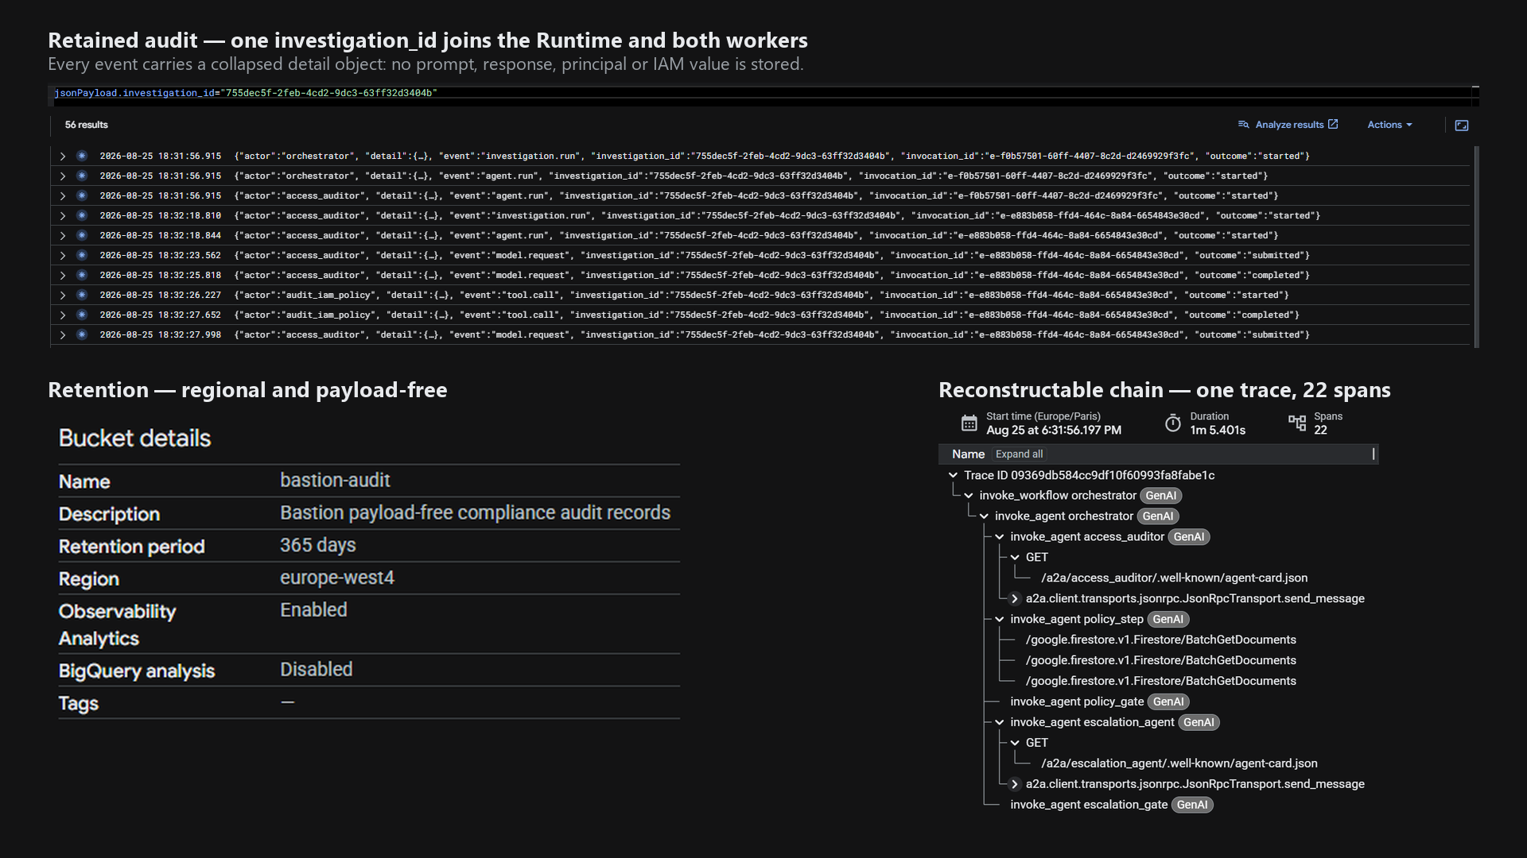
Task: Collapse the Trace ID root node
Action: pyautogui.click(x=953, y=475)
